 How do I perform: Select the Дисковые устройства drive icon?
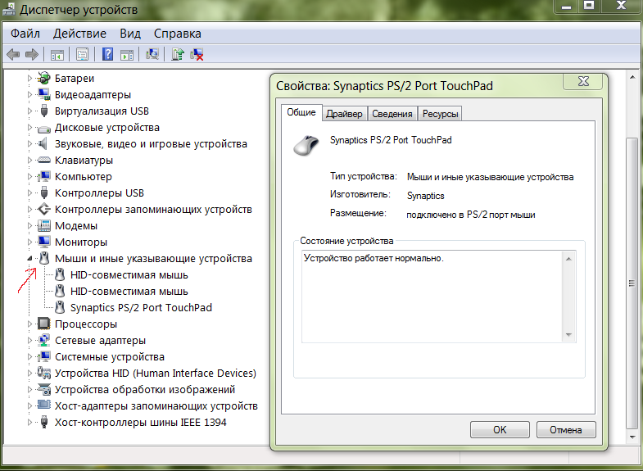click(x=44, y=129)
